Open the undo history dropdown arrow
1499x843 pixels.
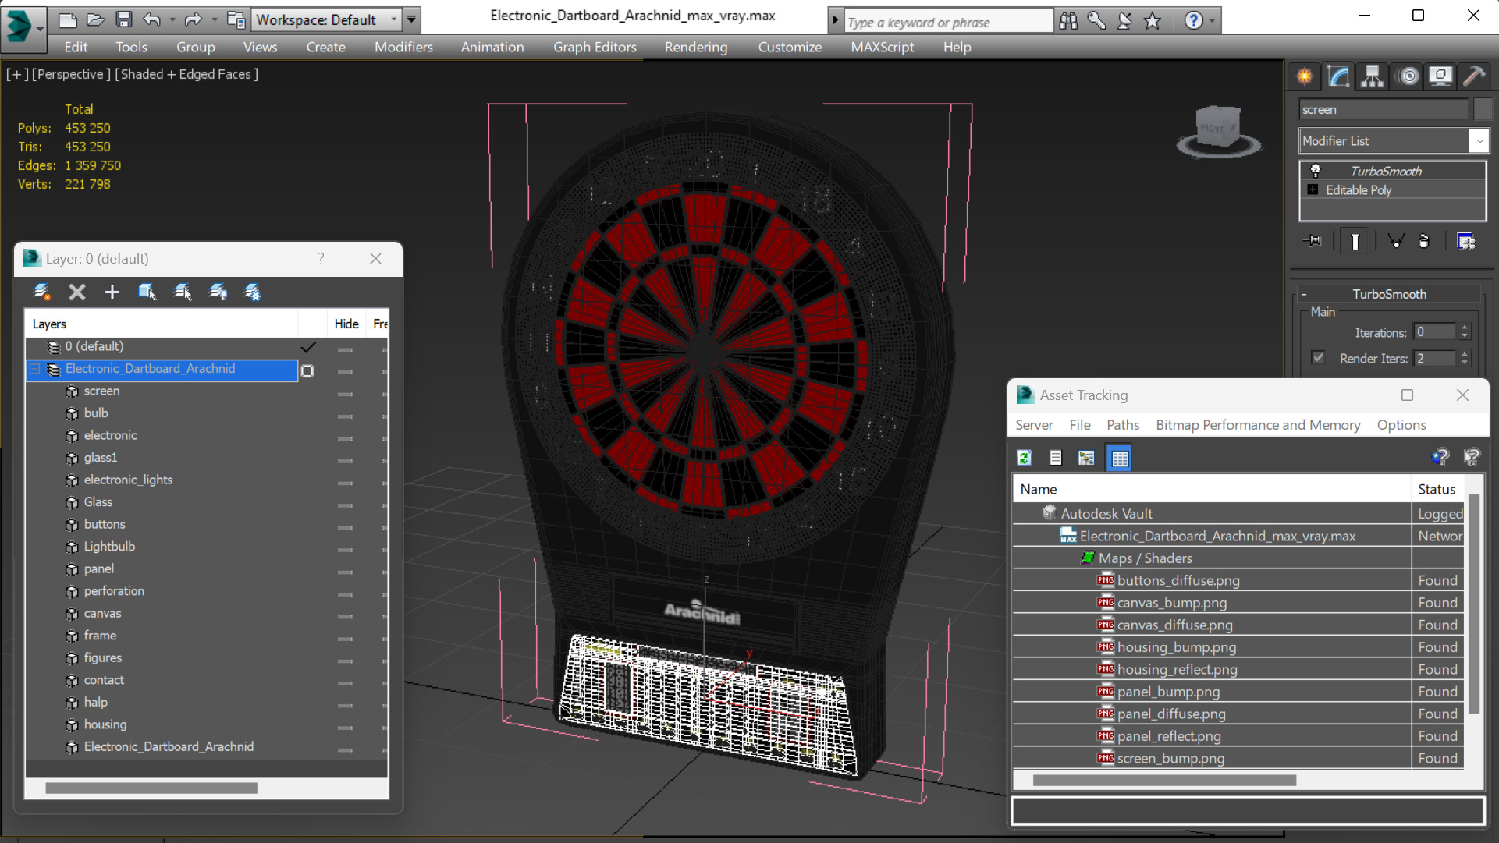(x=172, y=19)
